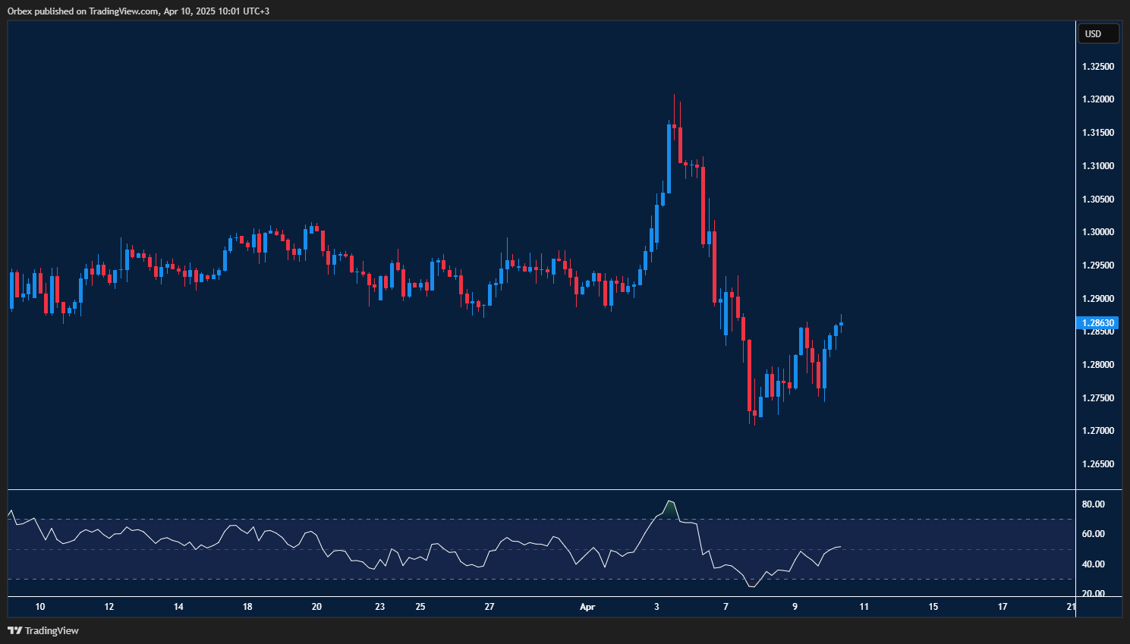Click the 1.26500 price axis label
Image resolution: width=1130 pixels, height=644 pixels.
(x=1097, y=464)
